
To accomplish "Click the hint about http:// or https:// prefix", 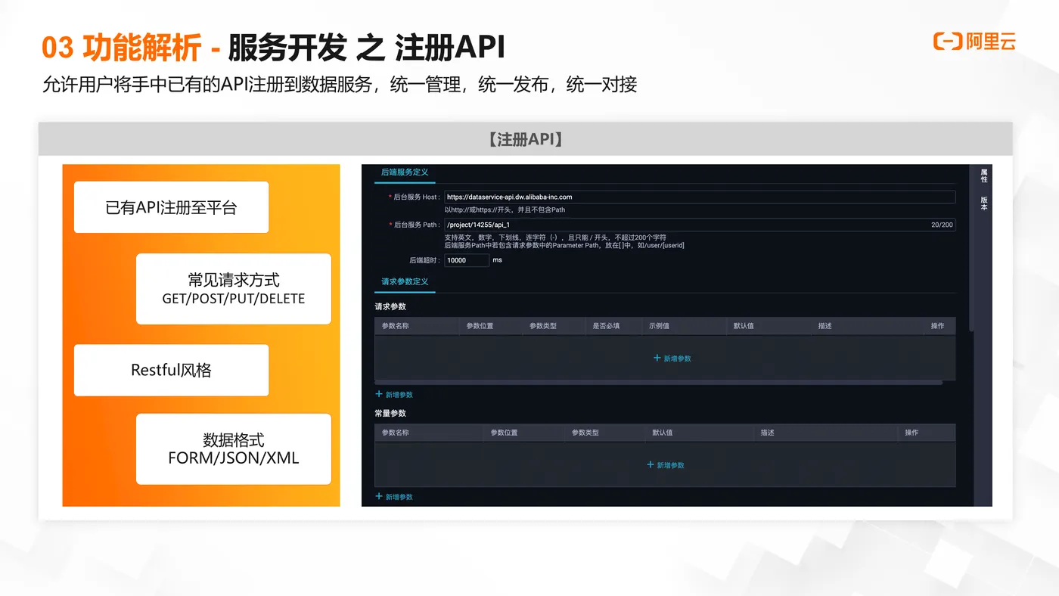I will (505, 210).
